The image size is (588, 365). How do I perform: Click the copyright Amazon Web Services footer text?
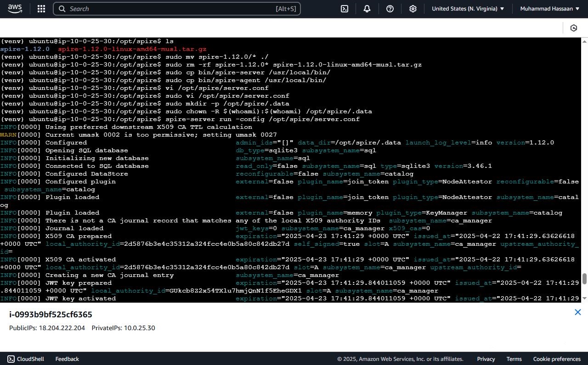400,359
